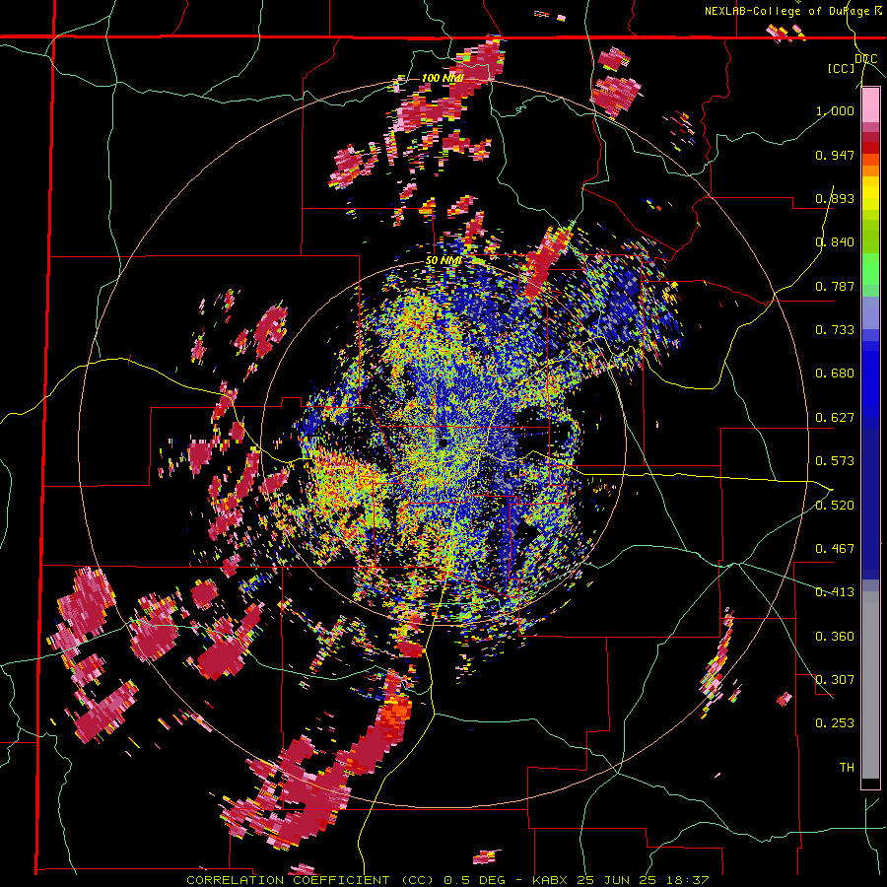This screenshot has width=887, height=887.
Task: Select the 0.893 scale value
Action: click(x=835, y=198)
